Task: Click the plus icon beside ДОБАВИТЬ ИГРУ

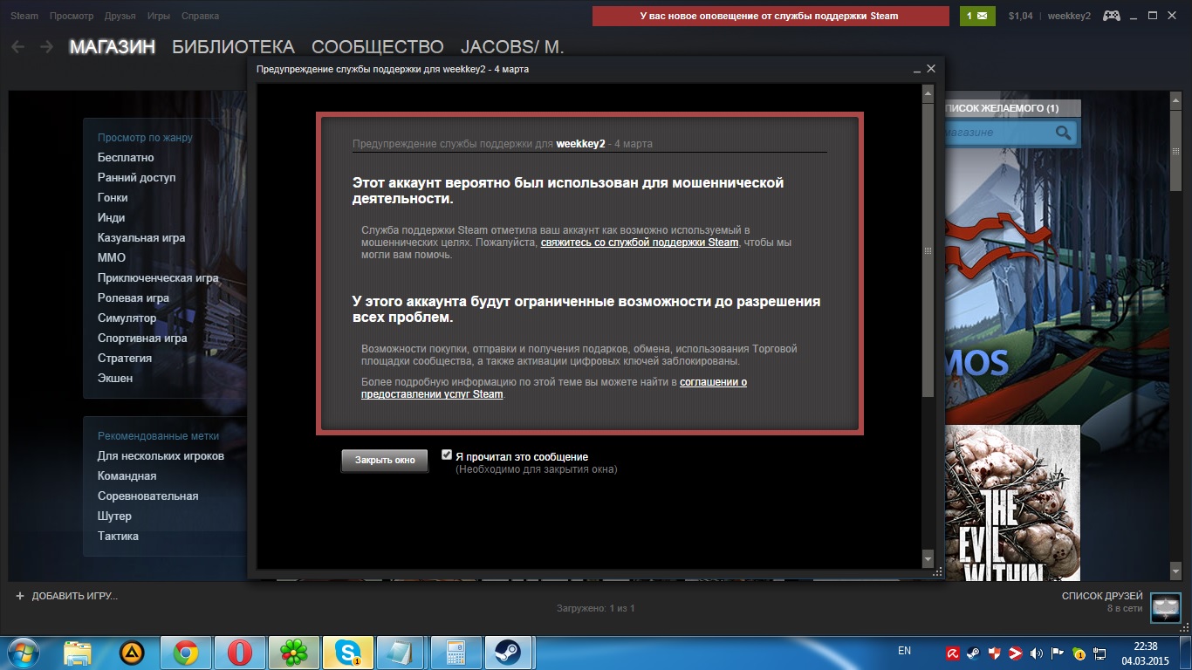Action: (x=20, y=596)
